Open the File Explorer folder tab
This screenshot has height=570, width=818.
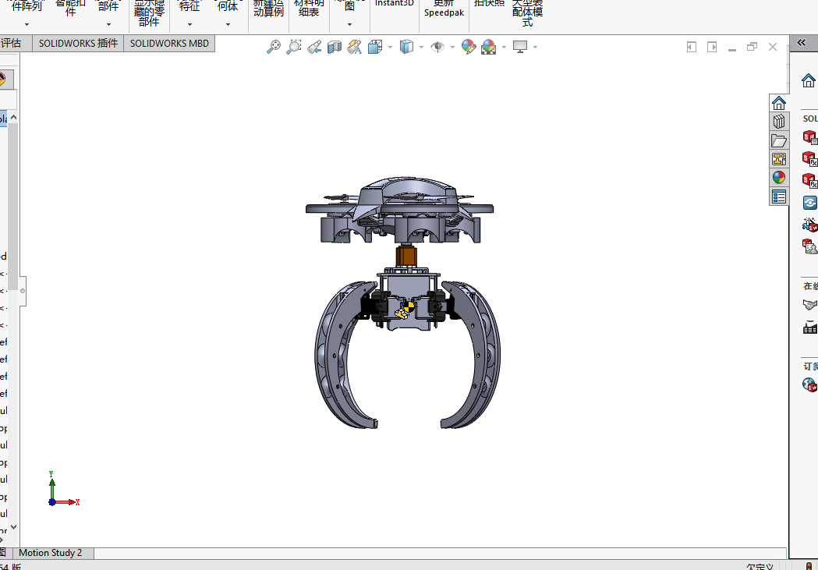click(x=779, y=140)
